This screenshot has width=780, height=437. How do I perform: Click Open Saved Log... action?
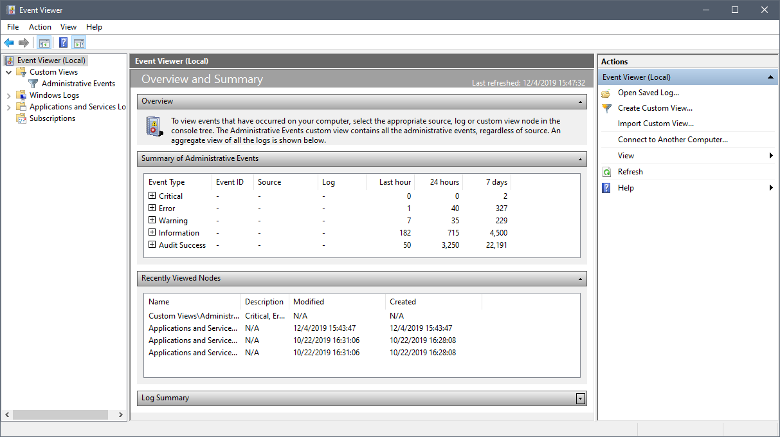(648, 93)
